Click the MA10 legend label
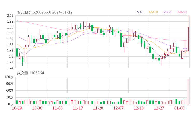This screenshot has width=192, height=114. point(153,12)
